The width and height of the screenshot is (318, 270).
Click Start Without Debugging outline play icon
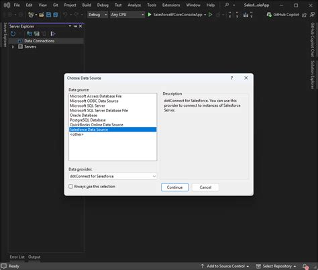point(210,15)
